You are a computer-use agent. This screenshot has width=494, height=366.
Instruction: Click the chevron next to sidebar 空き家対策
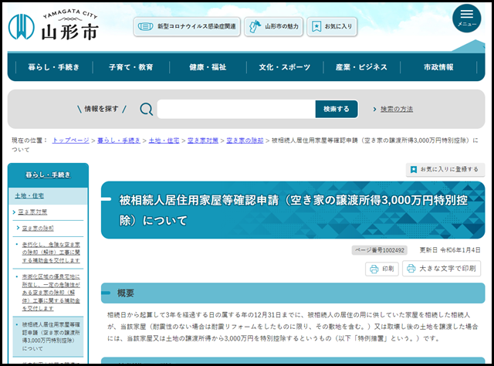(14, 212)
